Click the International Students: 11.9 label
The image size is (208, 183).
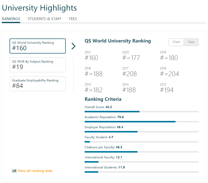click(105, 167)
